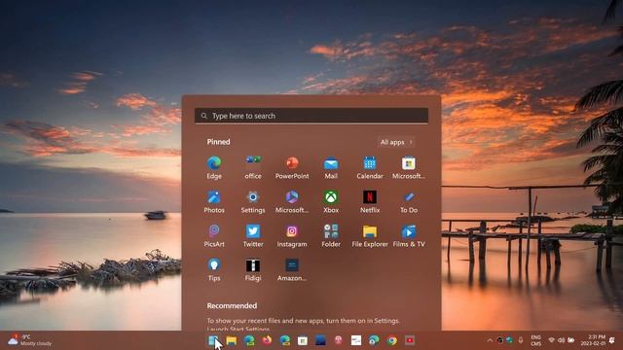This screenshot has height=350, width=623.
Task: Open the All apps list
Action: click(x=396, y=142)
